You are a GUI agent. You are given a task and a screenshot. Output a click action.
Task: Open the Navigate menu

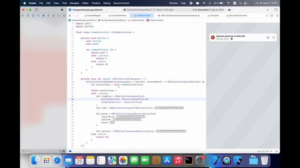coord(75,3)
